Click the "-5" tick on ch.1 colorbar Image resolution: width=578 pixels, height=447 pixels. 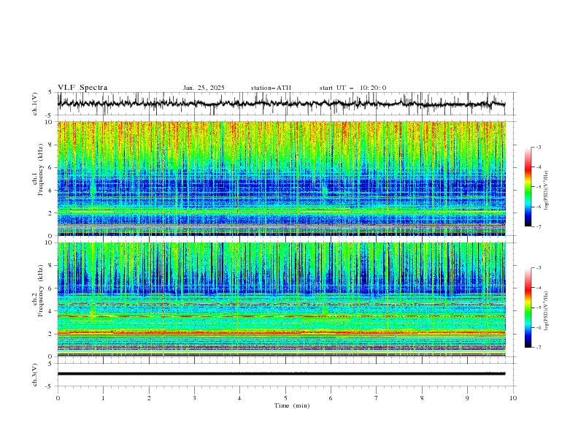(x=538, y=187)
